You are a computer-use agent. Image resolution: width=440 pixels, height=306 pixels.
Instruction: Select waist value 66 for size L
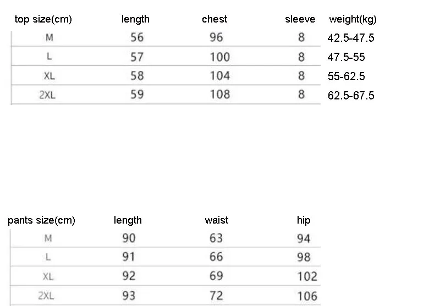216,257
